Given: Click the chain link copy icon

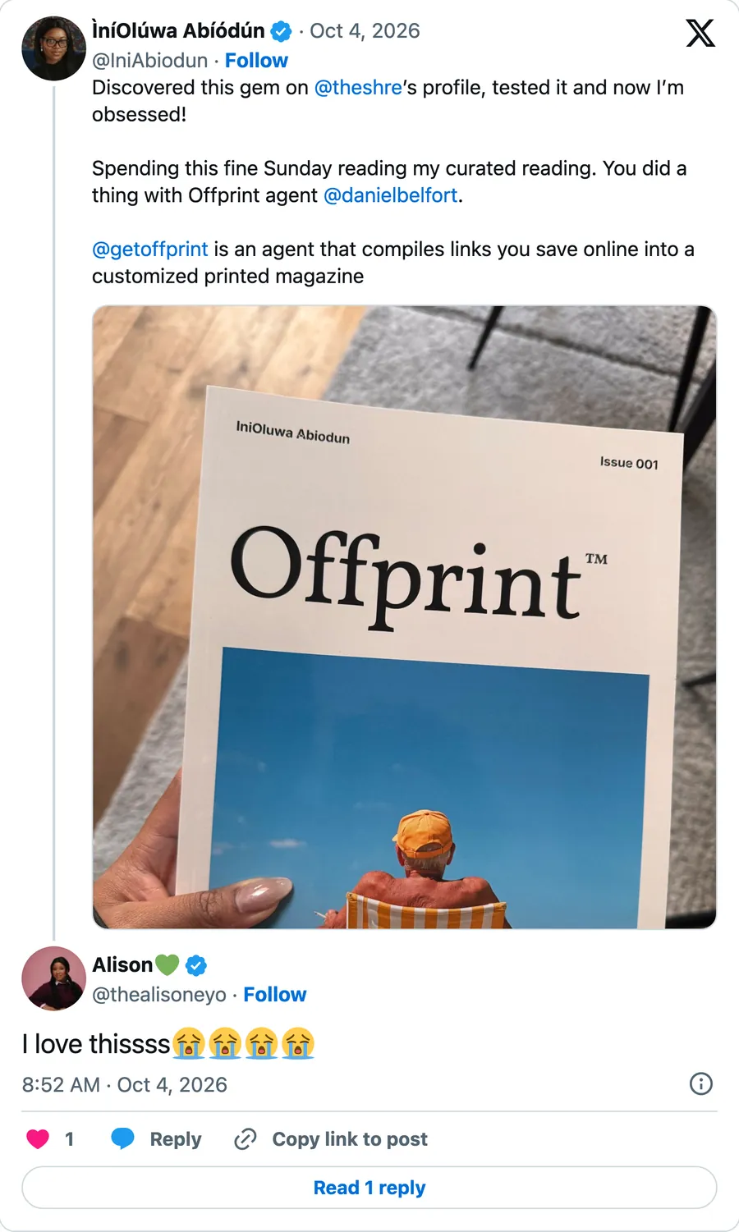Looking at the screenshot, I should click(246, 1138).
